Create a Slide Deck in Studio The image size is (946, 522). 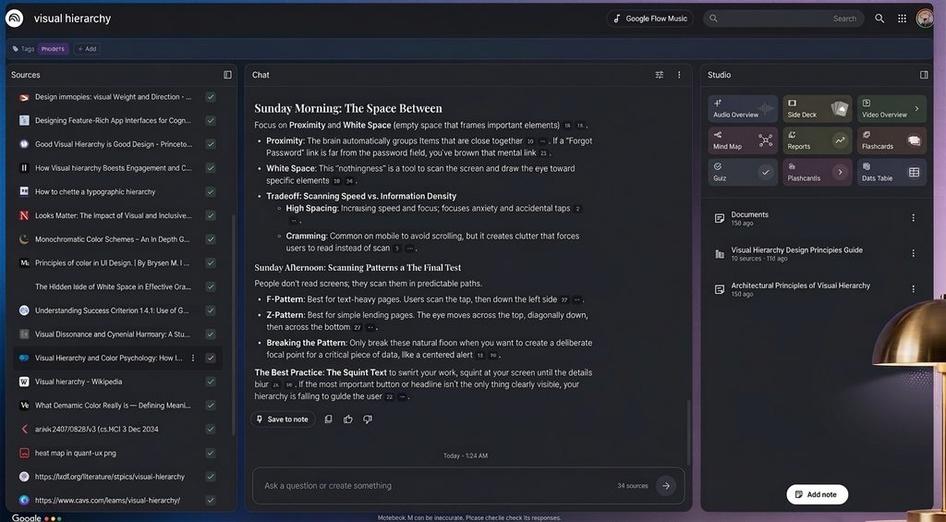click(817, 109)
